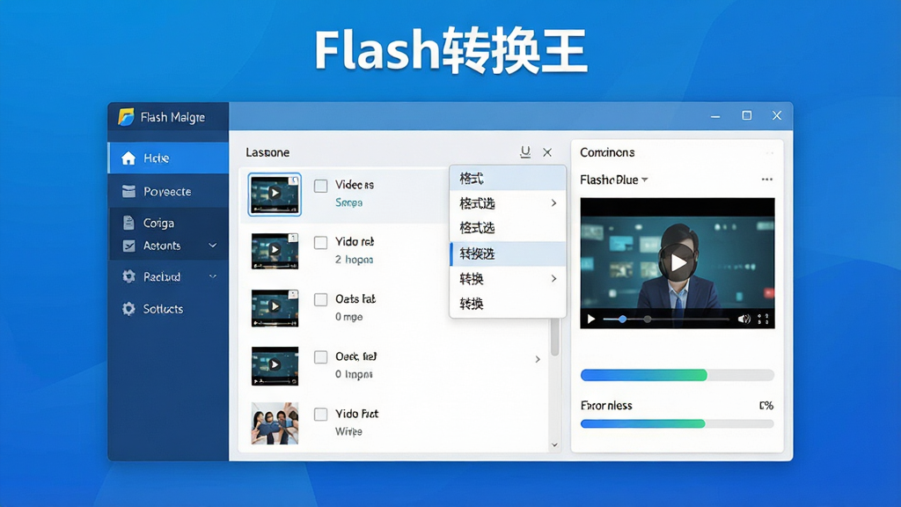Tick the Videe as checkbox
This screenshot has height=507, width=901.
click(320, 186)
